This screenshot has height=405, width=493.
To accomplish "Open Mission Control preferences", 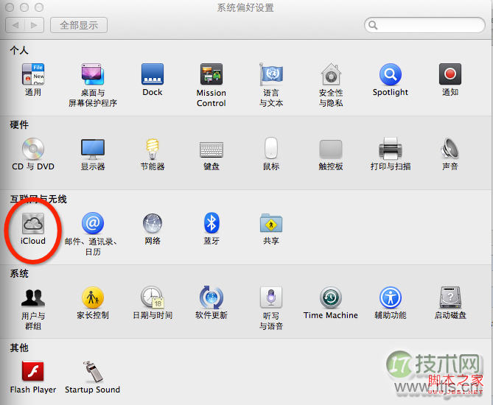I will tap(211, 74).
